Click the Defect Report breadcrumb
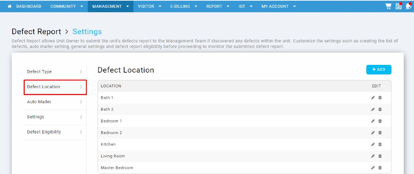 coord(37,32)
